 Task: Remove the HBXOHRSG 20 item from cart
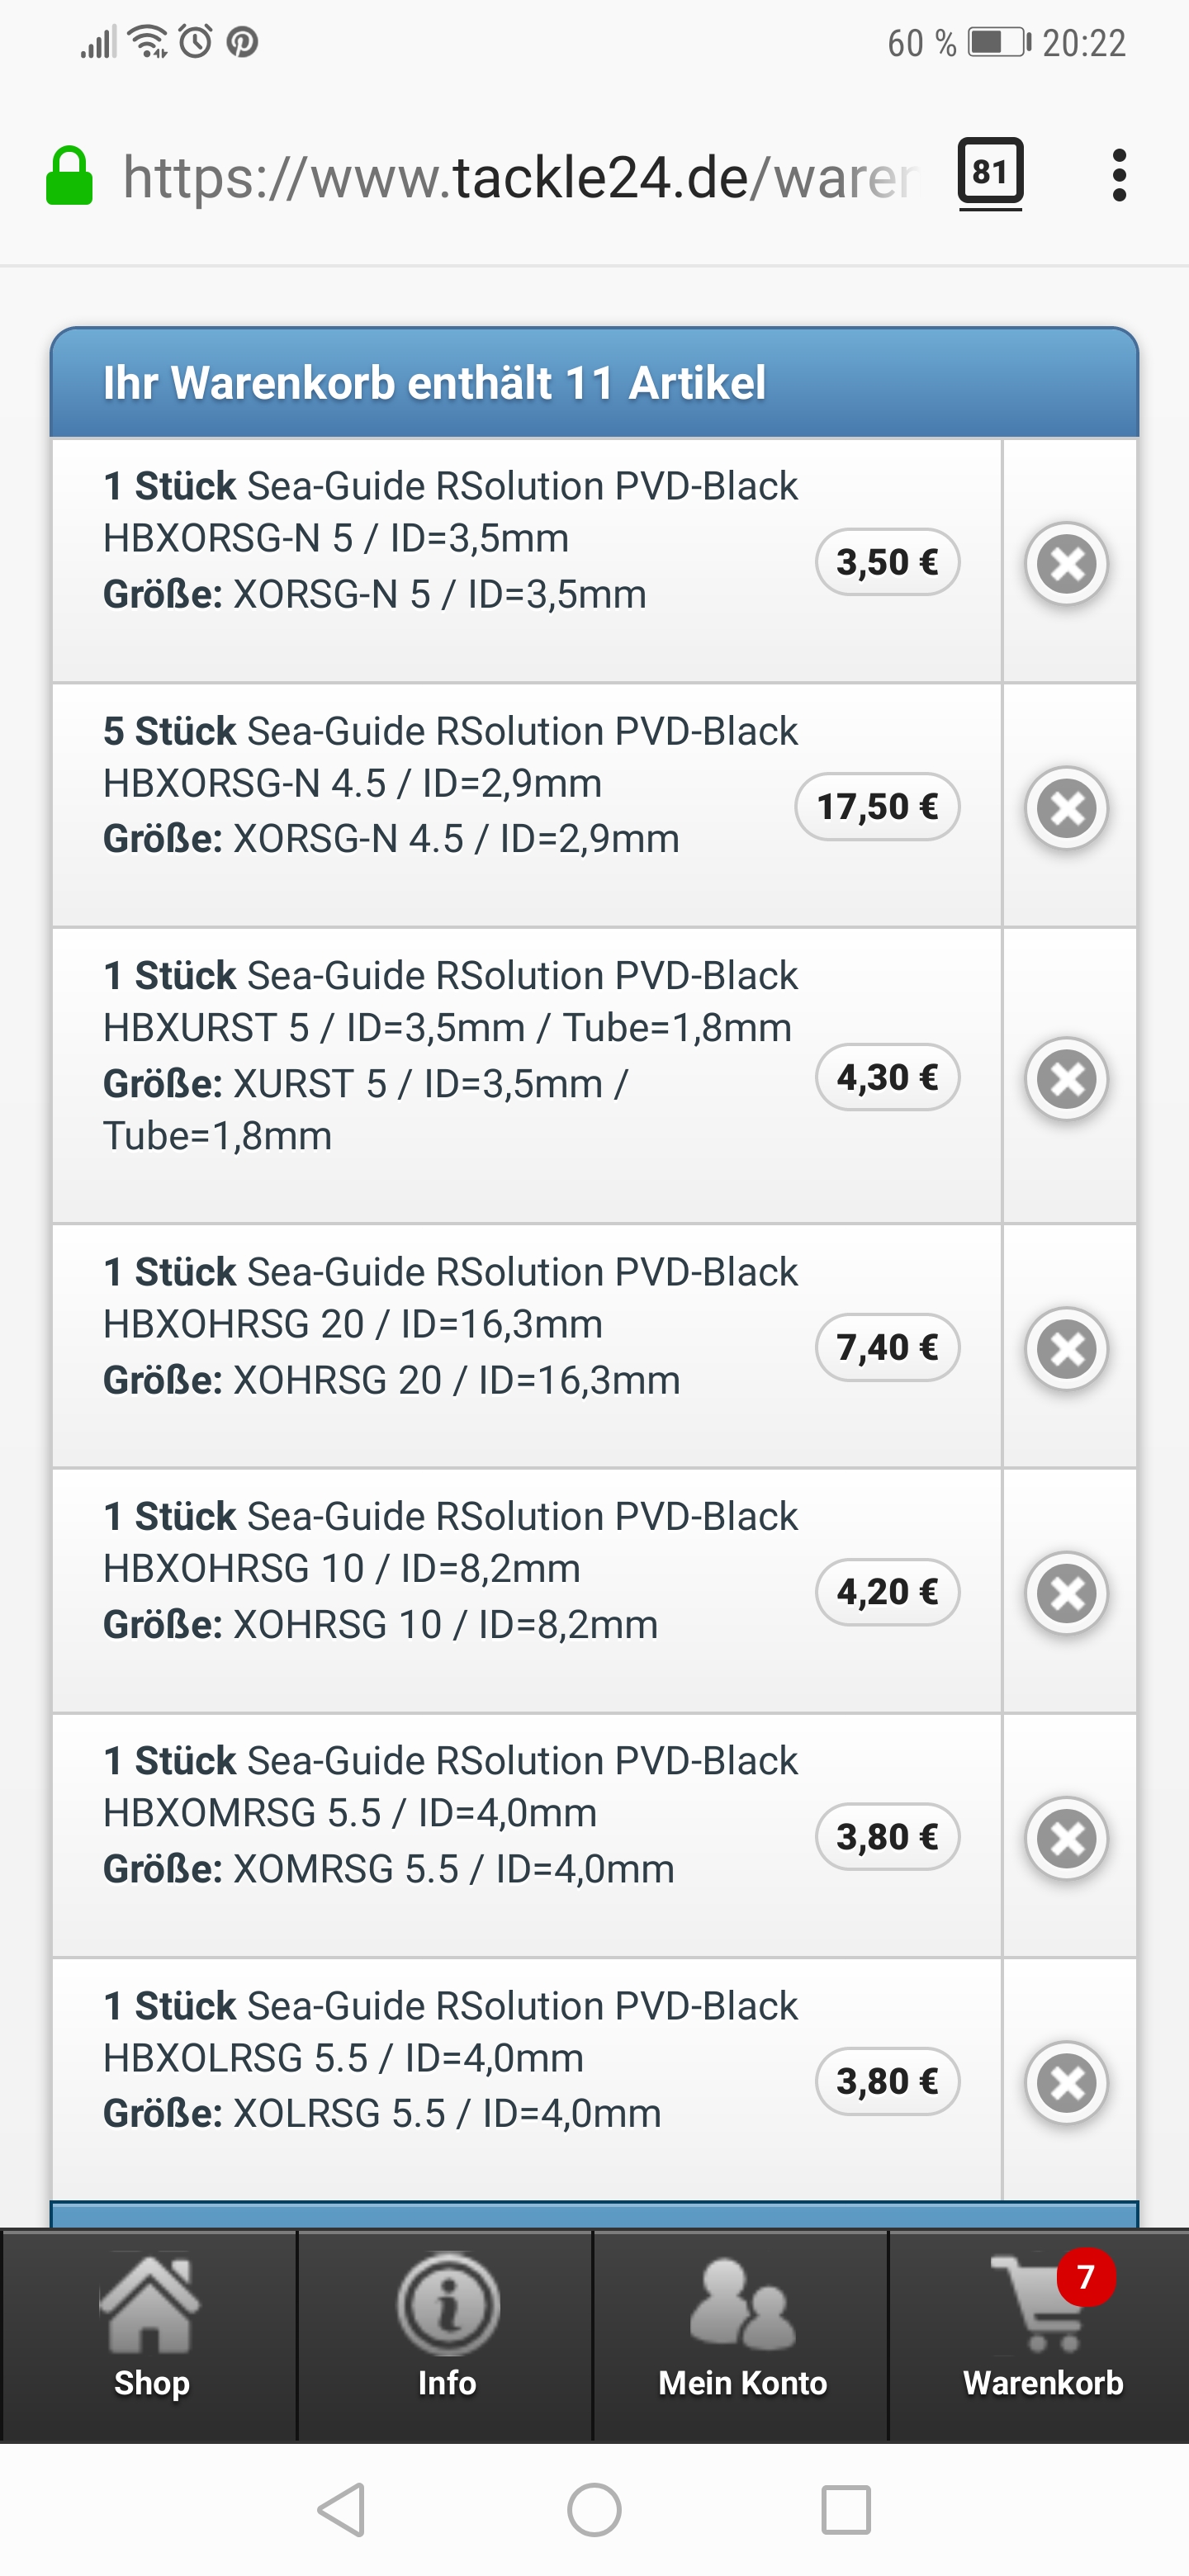coord(1067,1348)
